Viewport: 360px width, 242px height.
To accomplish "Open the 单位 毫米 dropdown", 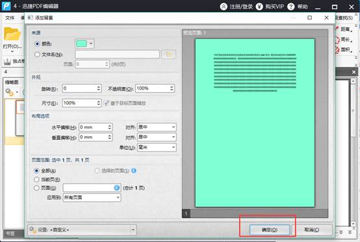I will (157, 147).
